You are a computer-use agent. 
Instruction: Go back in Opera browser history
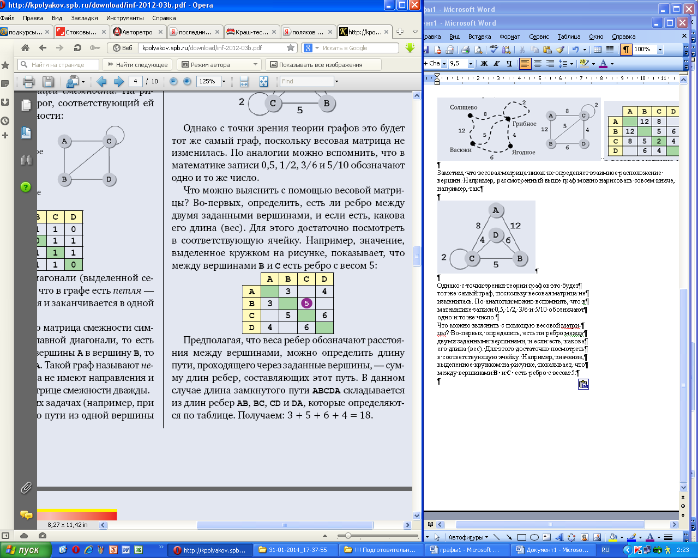[x=43, y=48]
